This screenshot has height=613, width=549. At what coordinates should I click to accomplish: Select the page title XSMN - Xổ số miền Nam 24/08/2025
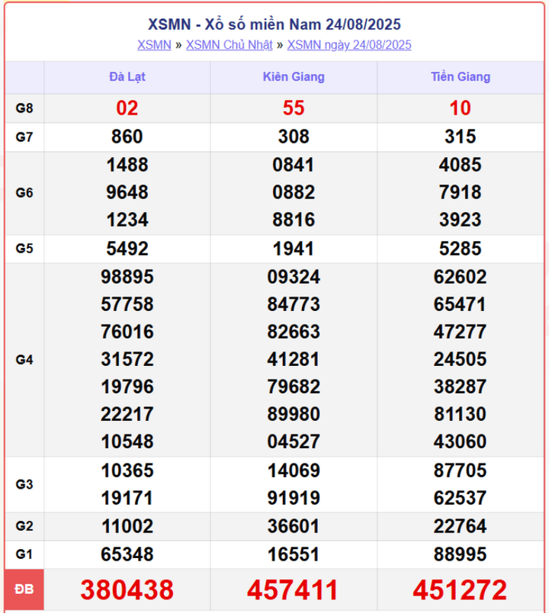(x=274, y=24)
